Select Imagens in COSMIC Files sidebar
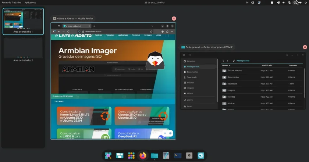The width and height of the screenshot is (309, 162). pyautogui.click(x=199, y=88)
